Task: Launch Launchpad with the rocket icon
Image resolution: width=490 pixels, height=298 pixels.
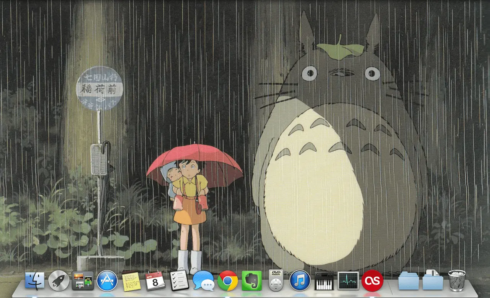Action: (59, 281)
